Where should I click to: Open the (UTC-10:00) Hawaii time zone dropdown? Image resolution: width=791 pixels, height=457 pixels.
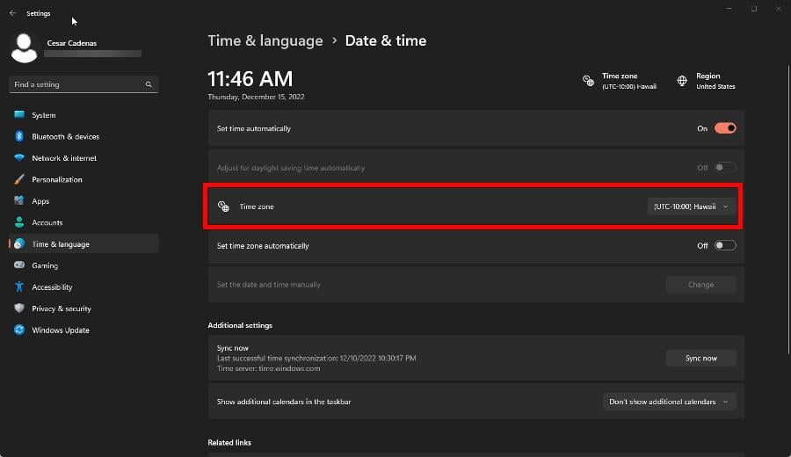point(691,207)
